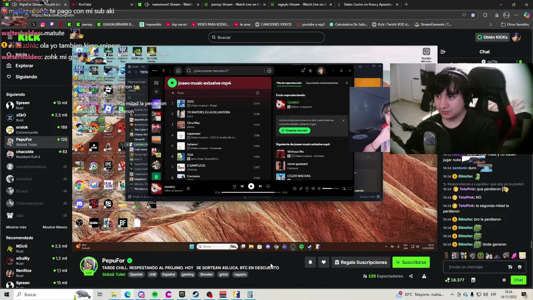This screenshot has height=300, width=533.
Task: Click Obtén KICKs button
Action: click(493, 37)
